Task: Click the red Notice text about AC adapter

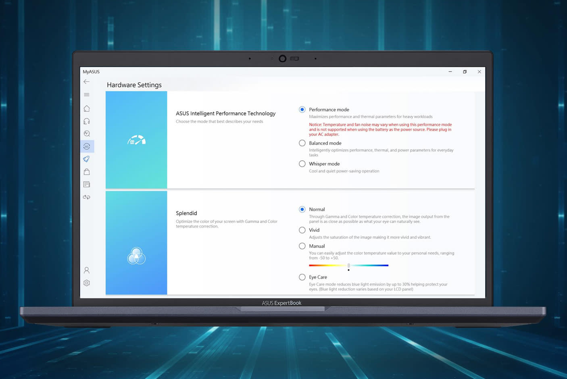Action: (x=380, y=129)
